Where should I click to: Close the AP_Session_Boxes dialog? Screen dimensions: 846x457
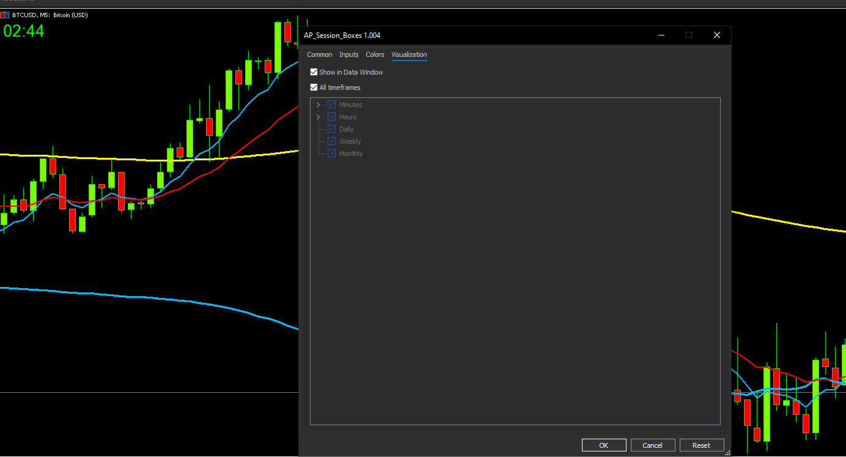[717, 35]
